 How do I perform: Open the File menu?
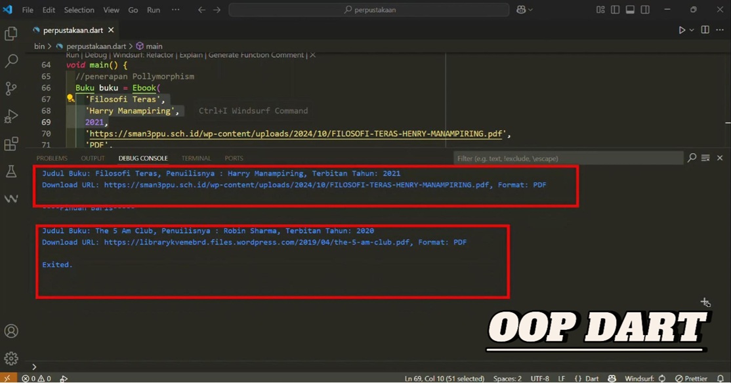click(28, 10)
